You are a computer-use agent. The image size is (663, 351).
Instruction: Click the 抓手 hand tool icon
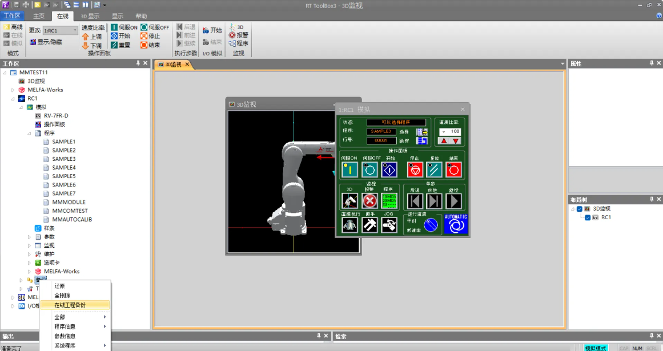point(369,225)
